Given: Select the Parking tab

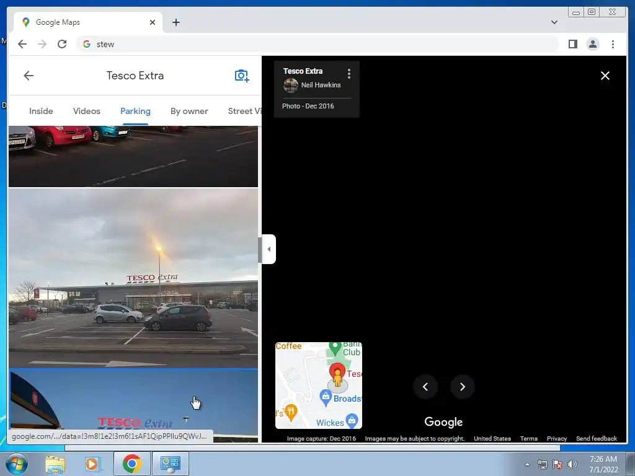Looking at the screenshot, I should [135, 111].
